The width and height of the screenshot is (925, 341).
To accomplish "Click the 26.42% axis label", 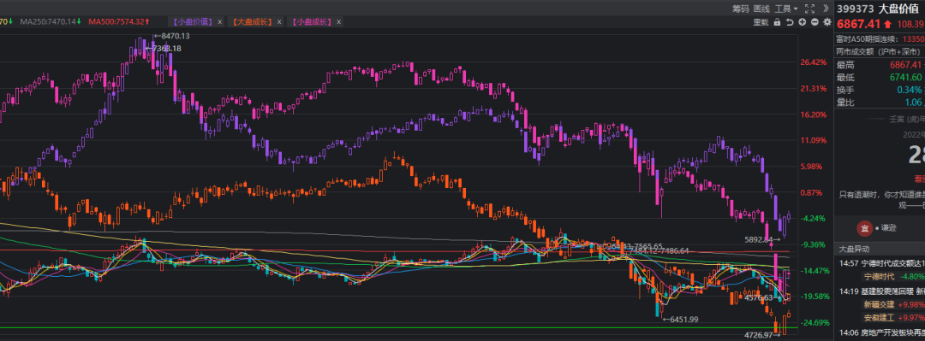I will click(x=813, y=62).
